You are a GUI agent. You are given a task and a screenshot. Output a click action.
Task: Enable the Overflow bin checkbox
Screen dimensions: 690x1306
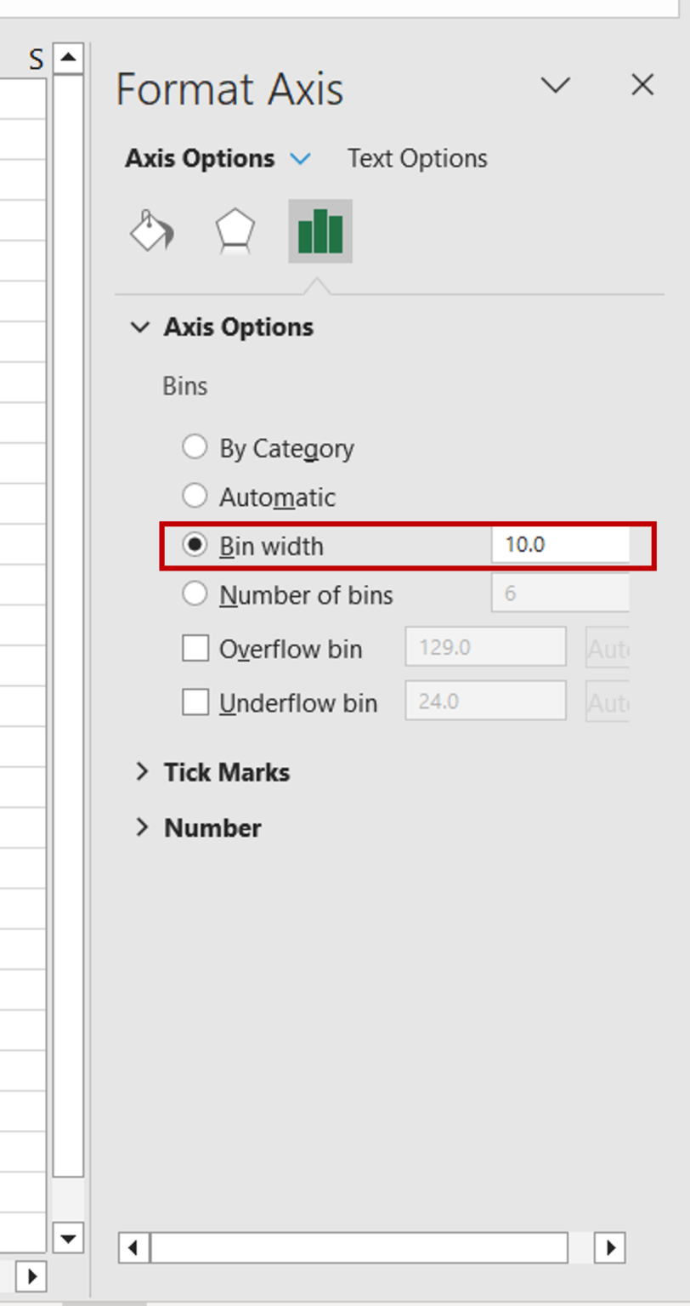[195, 646]
